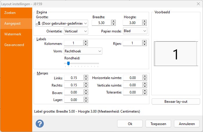Increase Links margin with up arrow
Viewport: 203px width, 132px height.
pyautogui.click(x=86, y=76)
